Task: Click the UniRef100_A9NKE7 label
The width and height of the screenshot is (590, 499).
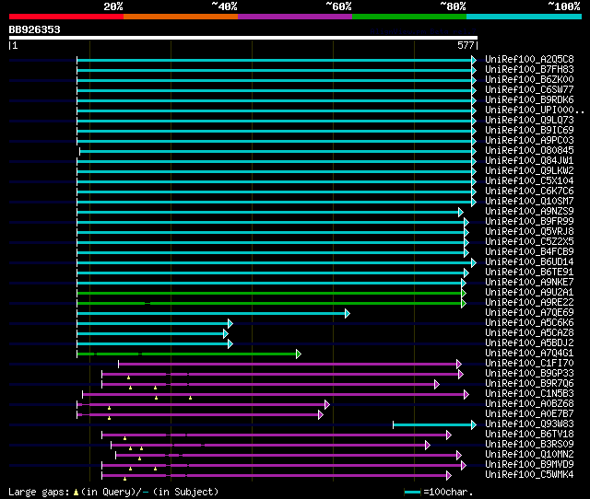Action: pyautogui.click(x=529, y=283)
